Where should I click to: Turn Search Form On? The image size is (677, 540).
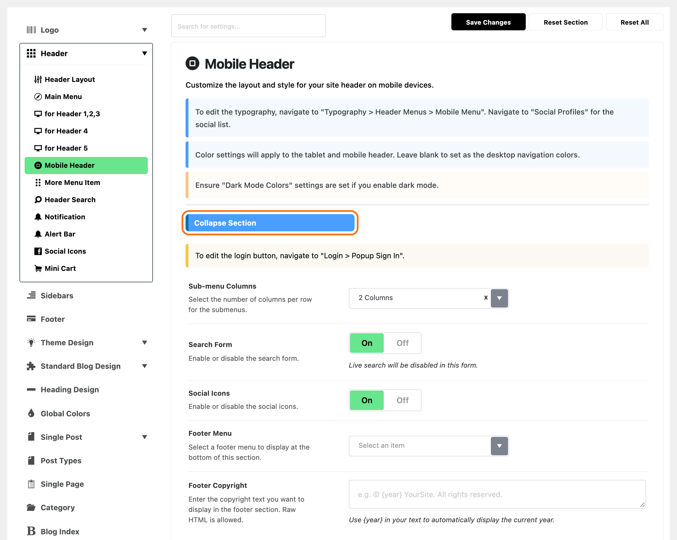pos(367,343)
